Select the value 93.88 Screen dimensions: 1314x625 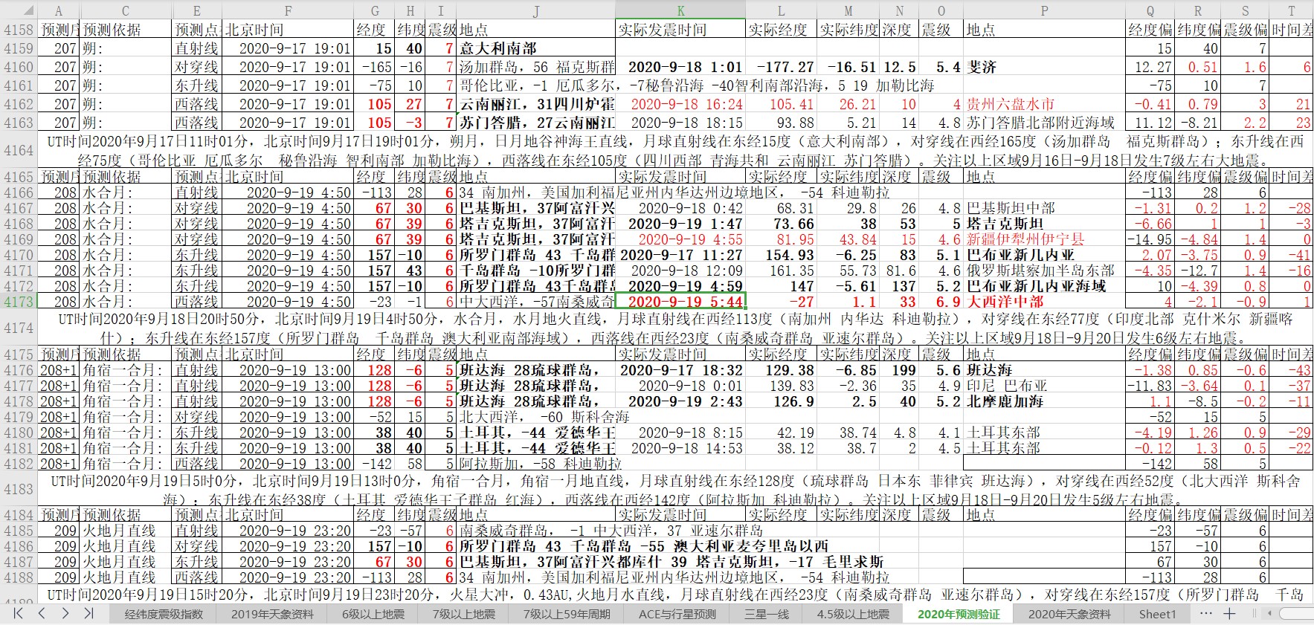(x=781, y=123)
